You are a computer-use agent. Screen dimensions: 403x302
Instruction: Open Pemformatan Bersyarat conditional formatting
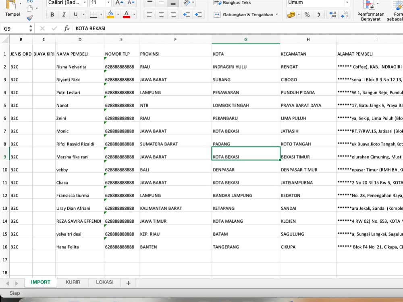click(371, 10)
